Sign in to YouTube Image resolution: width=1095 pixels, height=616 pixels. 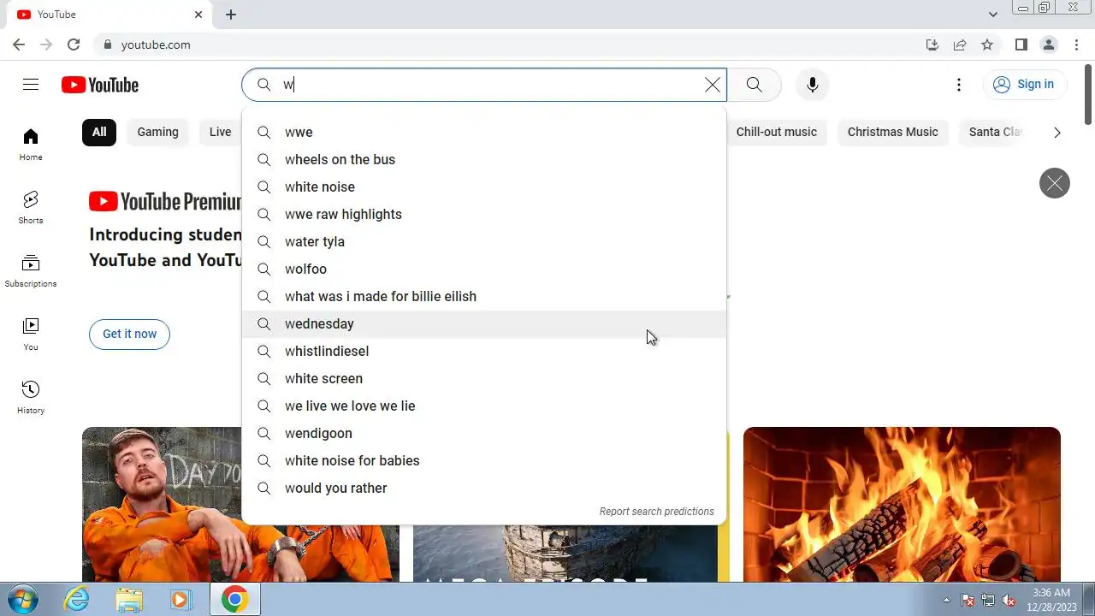pyautogui.click(x=1024, y=84)
